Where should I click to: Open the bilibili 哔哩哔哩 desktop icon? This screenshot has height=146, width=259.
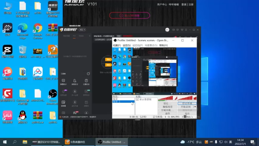point(7,117)
